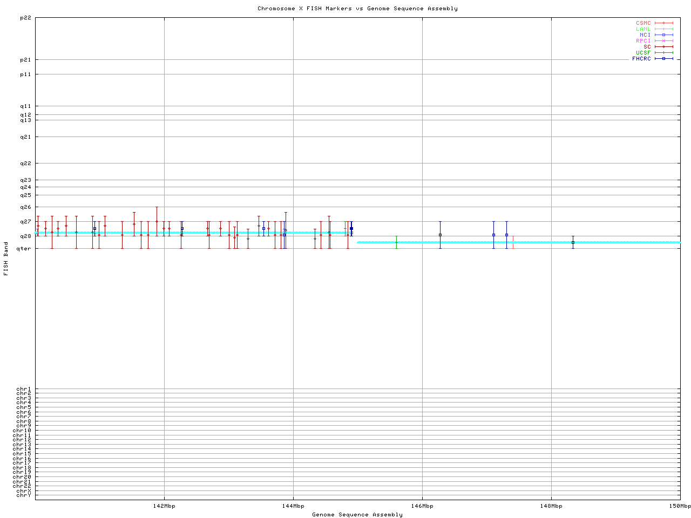
Task: Click the p22 band label
Action: 25,18
